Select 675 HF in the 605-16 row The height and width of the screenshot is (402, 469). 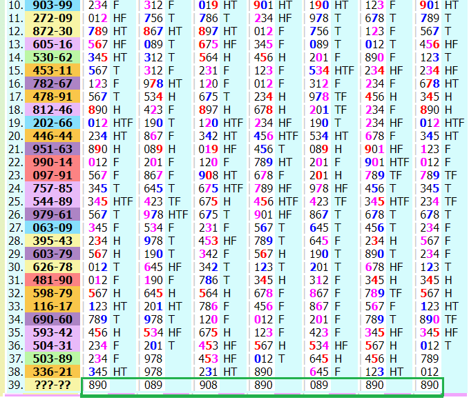(218, 45)
